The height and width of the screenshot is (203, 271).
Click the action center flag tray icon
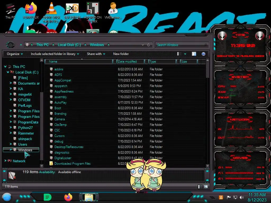229,197
